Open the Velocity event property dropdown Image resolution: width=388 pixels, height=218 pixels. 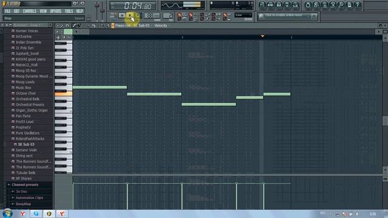click(x=162, y=25)
